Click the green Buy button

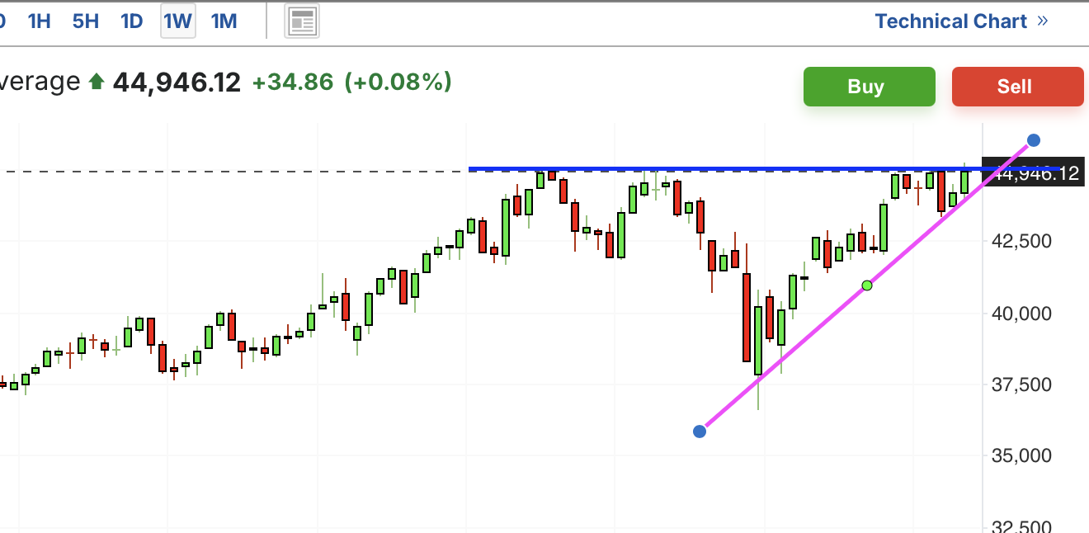[869, 87]
